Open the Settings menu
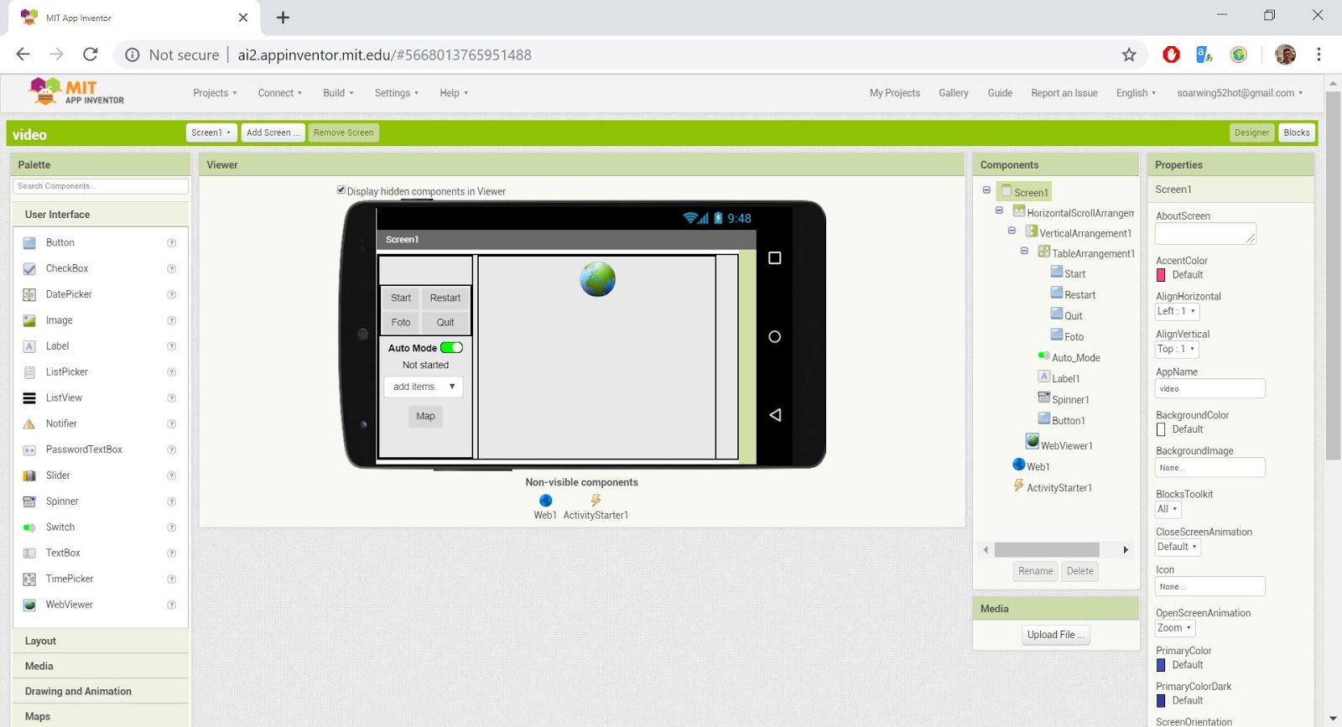Image resolution: width=1342 pixels, height=727 pixels. coord(397,93)
